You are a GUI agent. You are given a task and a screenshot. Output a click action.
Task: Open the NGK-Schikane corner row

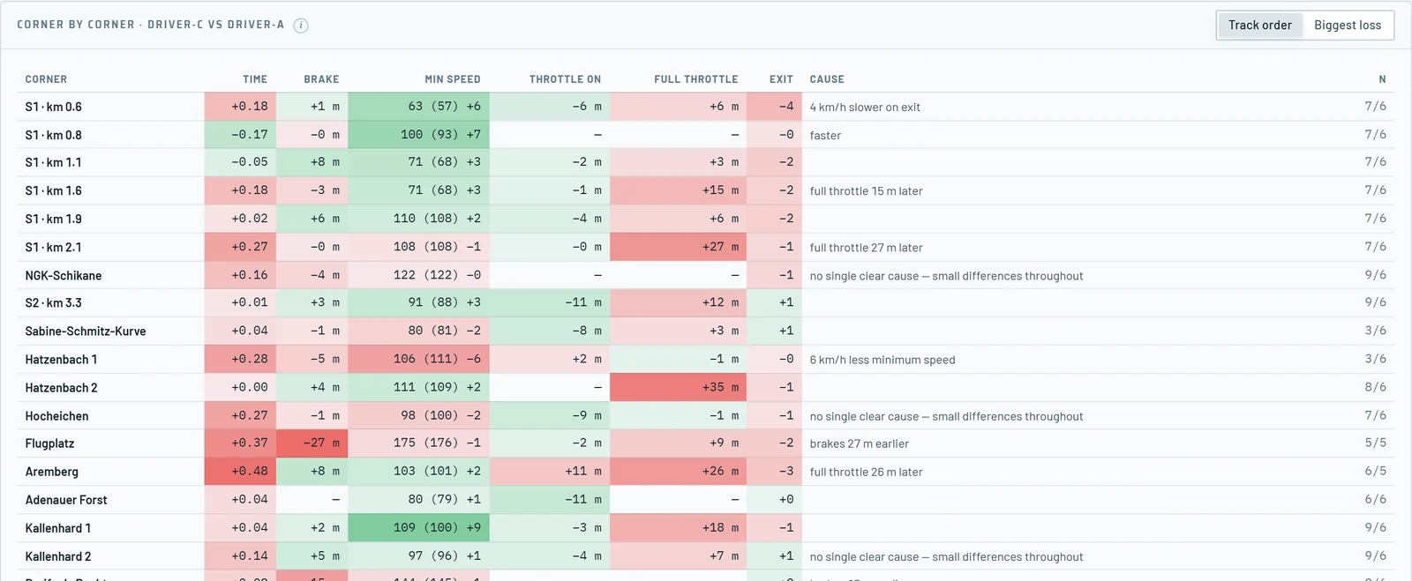click(706, 275)
